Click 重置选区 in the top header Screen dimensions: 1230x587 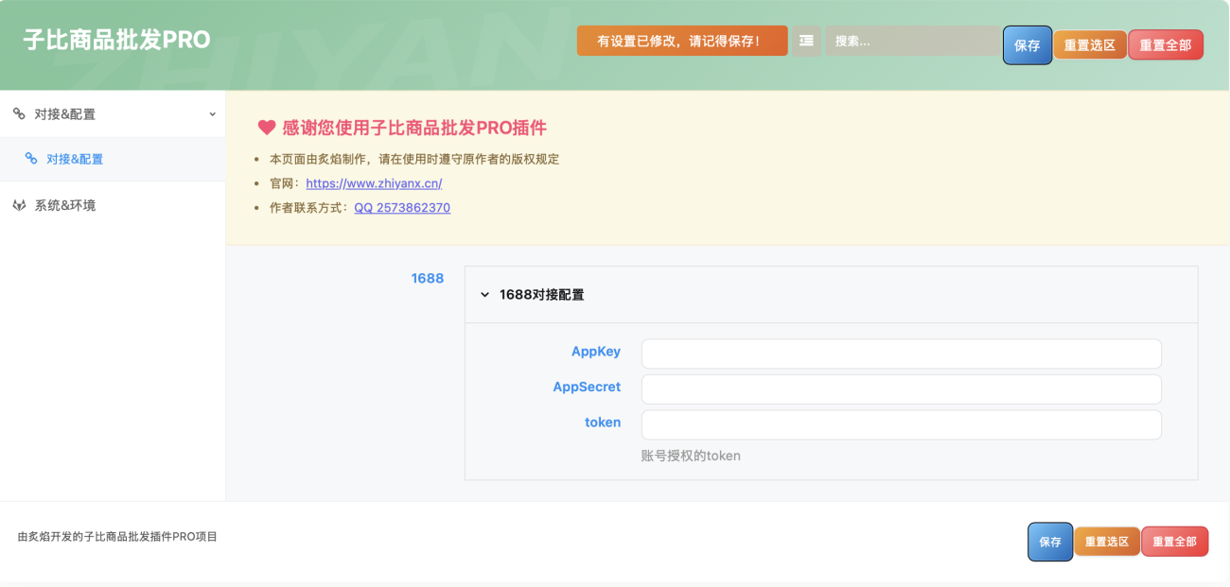(x=1090, y=44)
